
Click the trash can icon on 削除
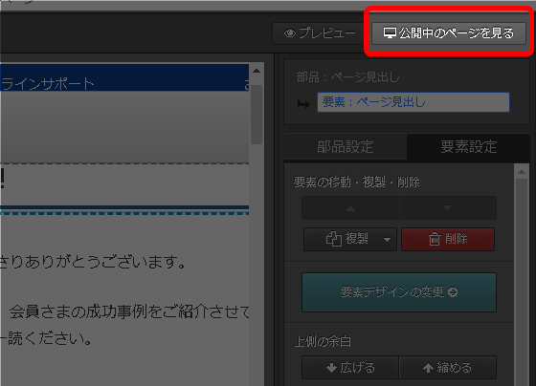point(435,239)
